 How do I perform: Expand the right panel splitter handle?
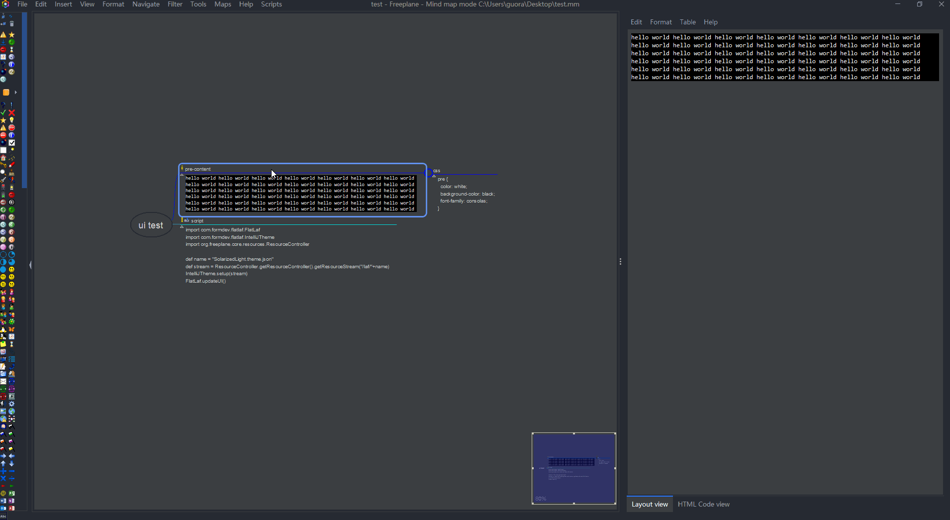[x=621, y=261]
